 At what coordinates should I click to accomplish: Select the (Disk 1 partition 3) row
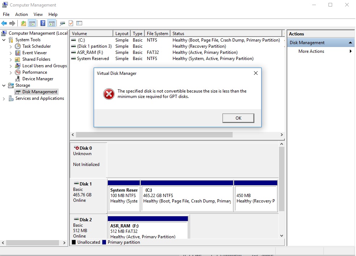[x=177, y=46]
